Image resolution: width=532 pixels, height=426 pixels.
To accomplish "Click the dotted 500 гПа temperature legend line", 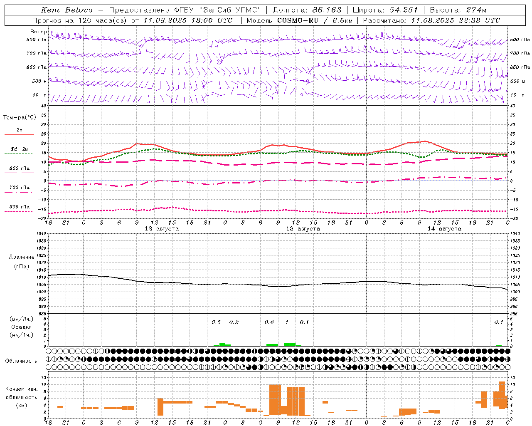I will [18, 212].
